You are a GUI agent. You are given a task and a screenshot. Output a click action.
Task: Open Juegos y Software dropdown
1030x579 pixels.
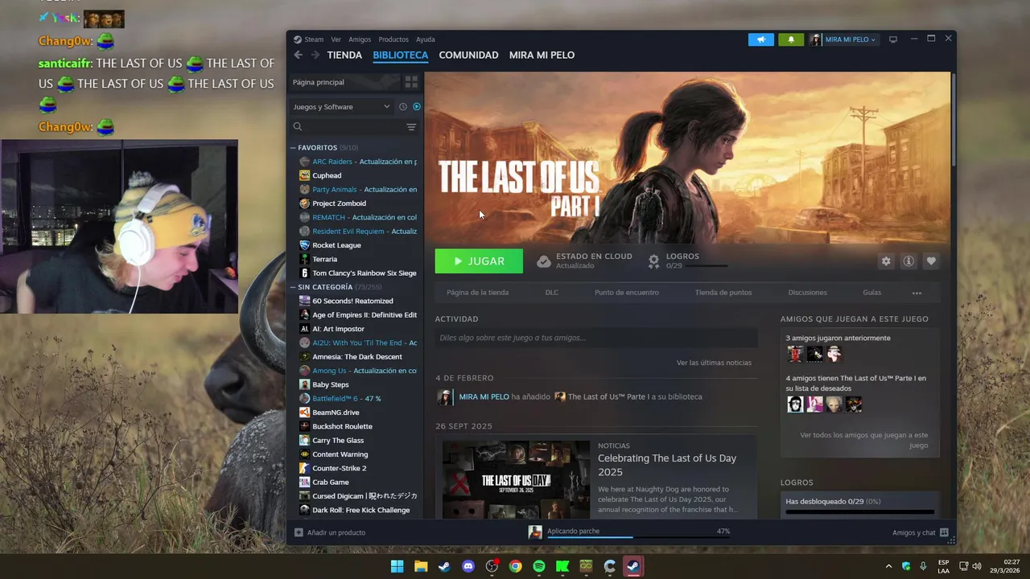coord(341,107)
